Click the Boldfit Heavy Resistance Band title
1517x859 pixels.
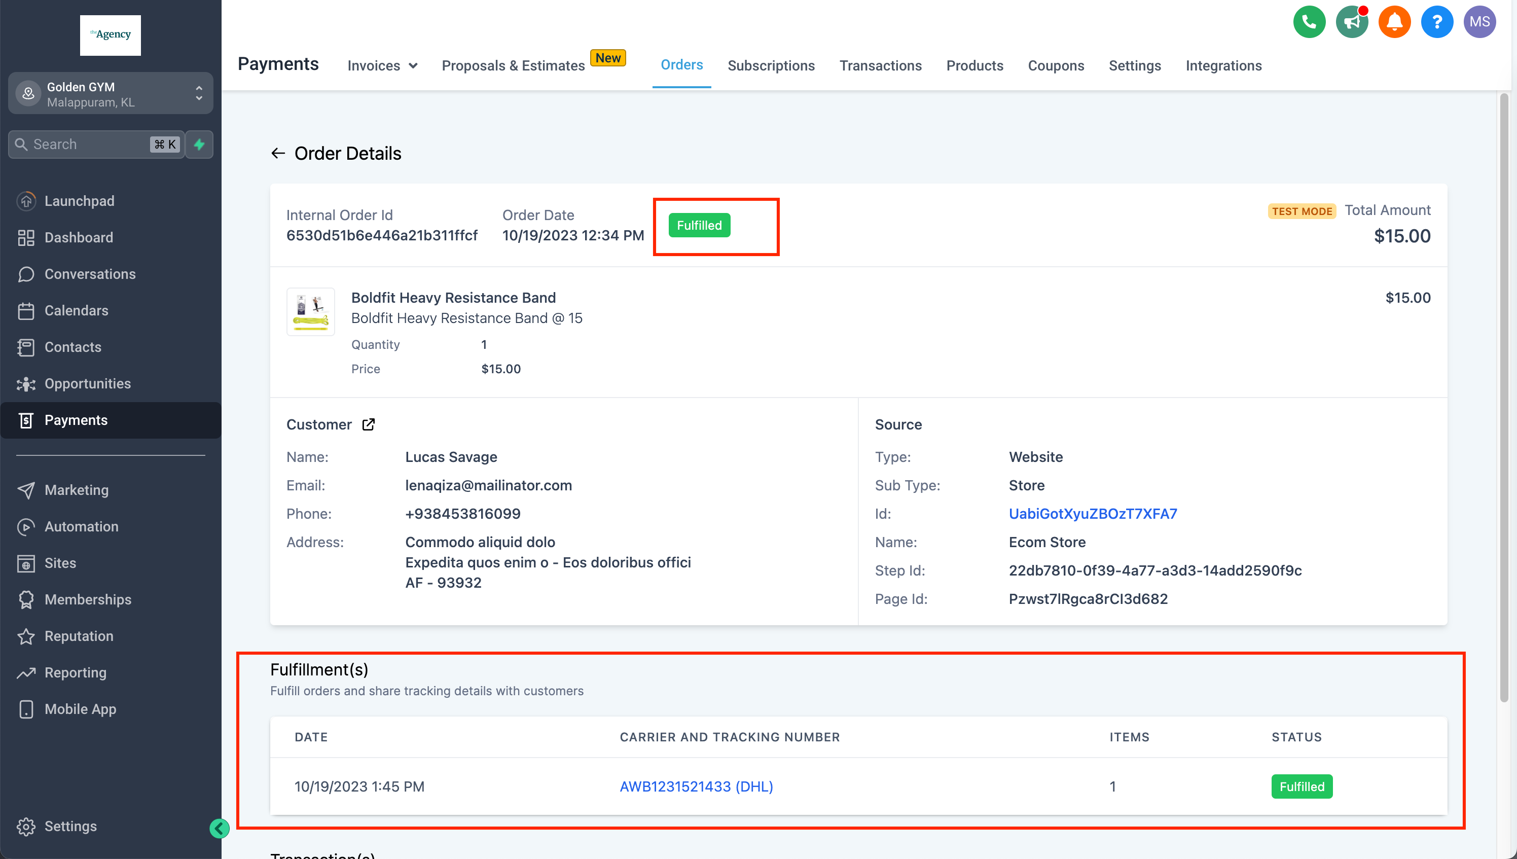(x=454, y=298)
